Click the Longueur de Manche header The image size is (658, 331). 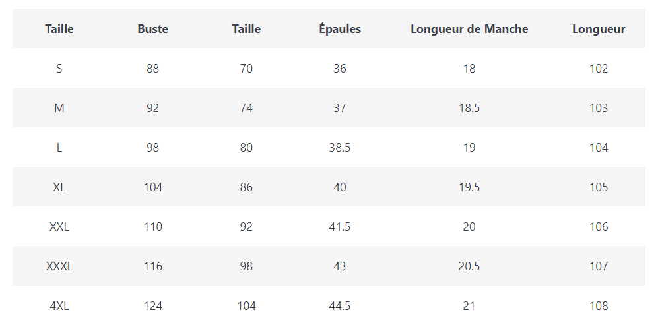pyautogui.click(x=469, y=29)
